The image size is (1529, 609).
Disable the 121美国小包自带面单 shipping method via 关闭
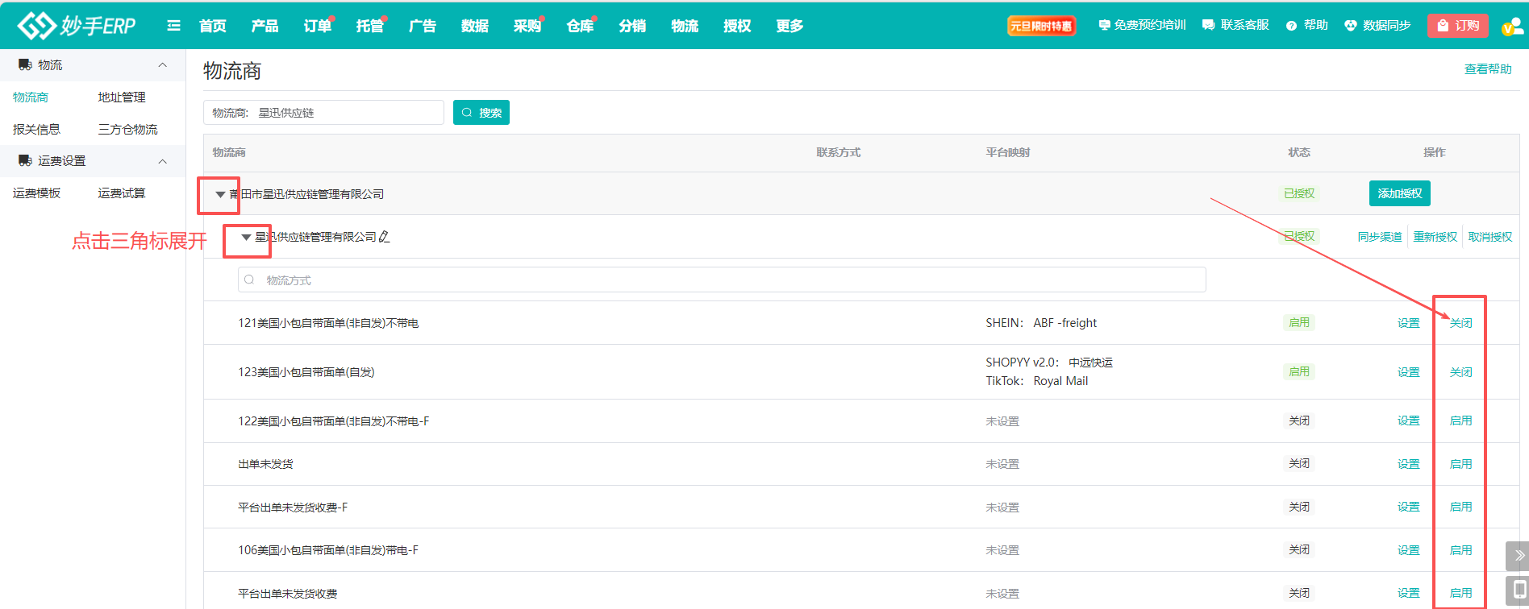pyautogui.click(x=1460, y=323)
